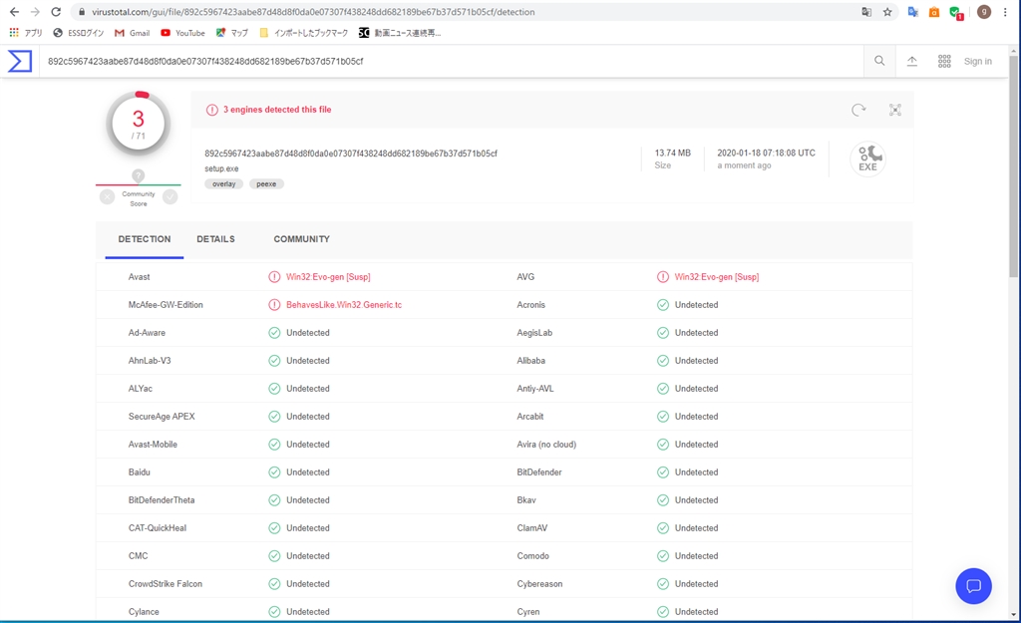Click the Acronis Undetected result
The height and width of the screenshot is (623, 1021).
[696, 305]
